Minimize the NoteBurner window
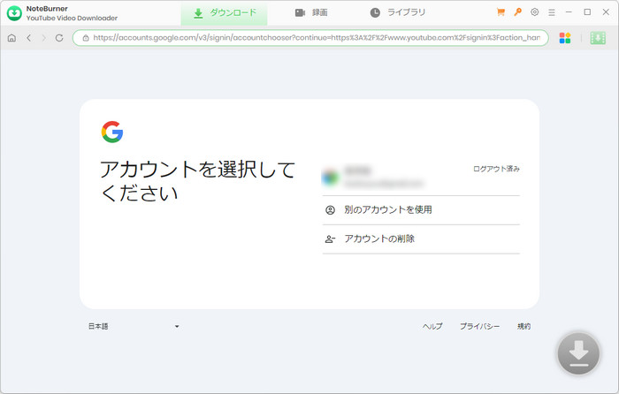Viewport: 619px width, 394px height. point(569,12)
